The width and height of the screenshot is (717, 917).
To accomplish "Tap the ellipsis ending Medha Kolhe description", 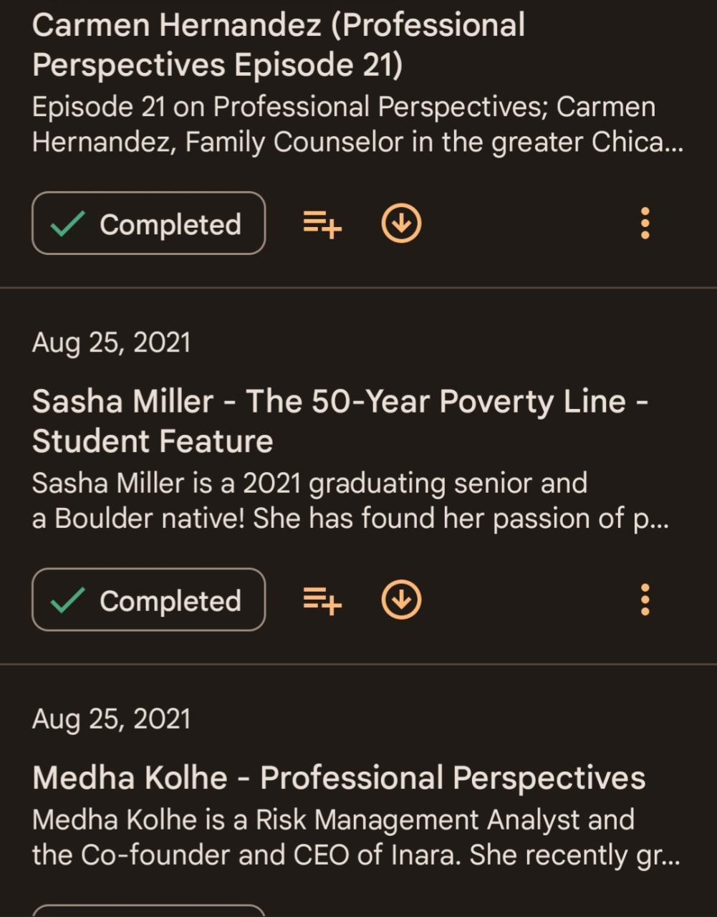I will click(x=670, y=857).
